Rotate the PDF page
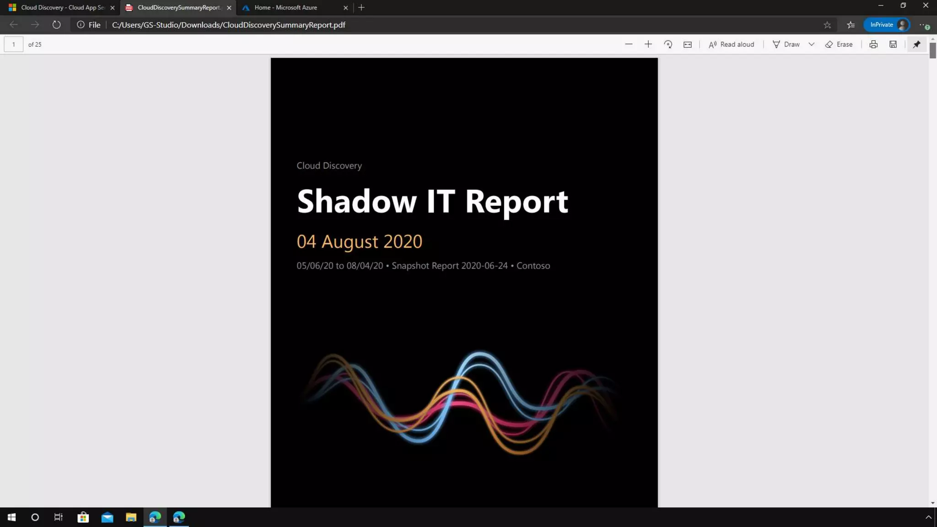The image size is (937, 527). [668, 44]
